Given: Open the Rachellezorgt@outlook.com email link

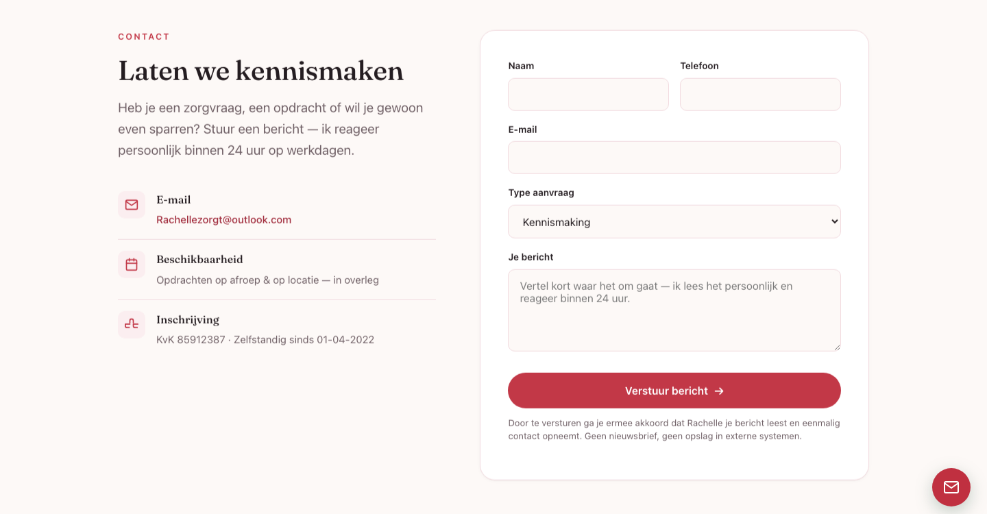Looking at the screenshot, I should point(223,220).
